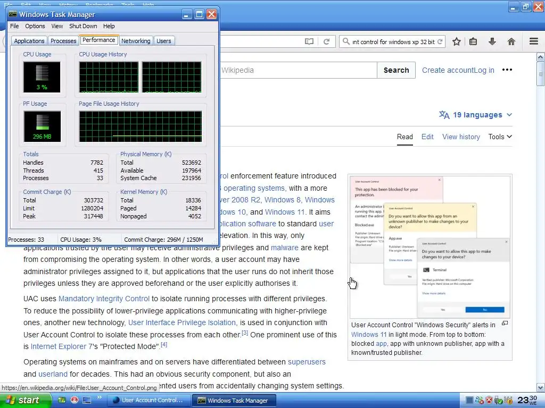Click the Start button
545x408 pixels.
pyautogui.click(x=25, y=401)
